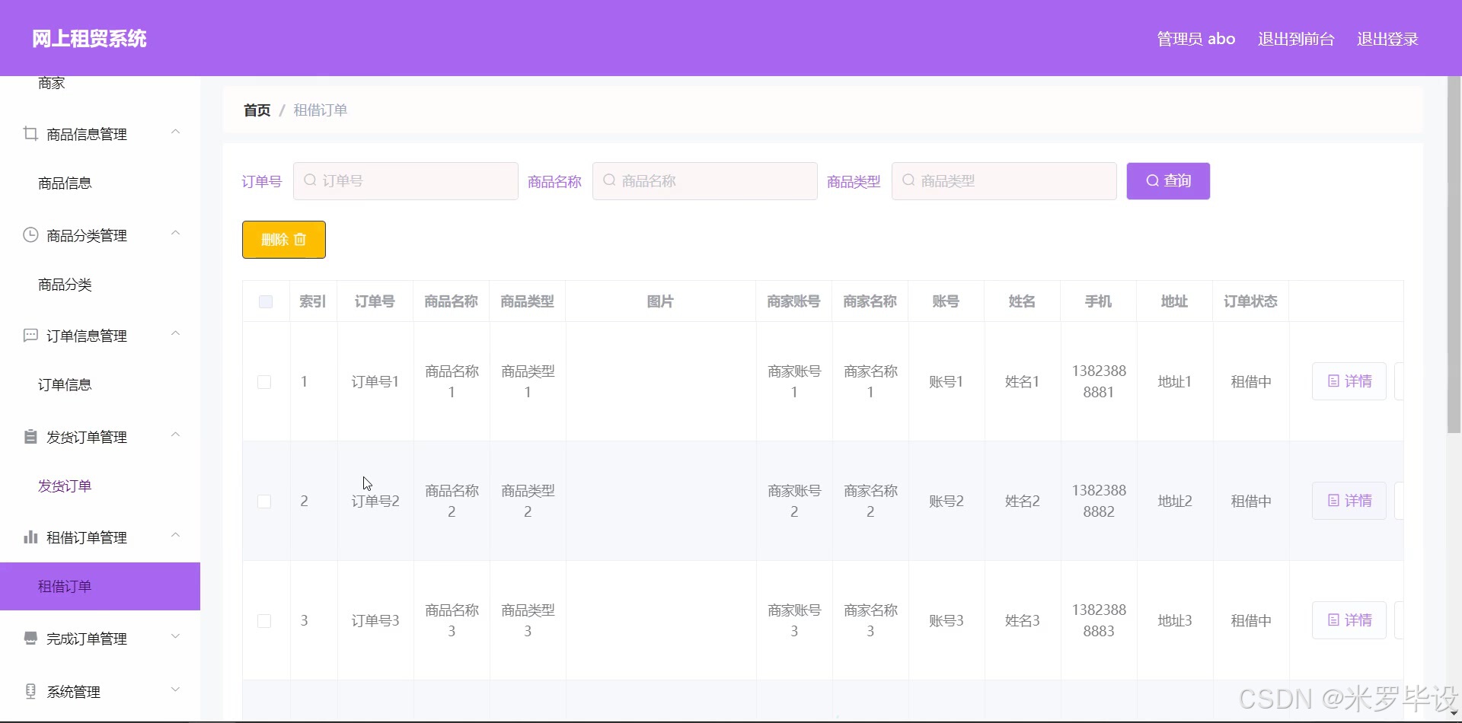Image resolution: width=1462 pixels, height=723 pixels.
Task: Click the 查询 search button
Action: point(1168,181)
